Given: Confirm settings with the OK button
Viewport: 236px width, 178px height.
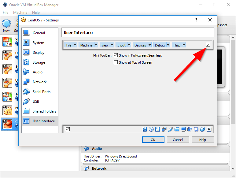Looking at the screenshot, I should tap(153, 139).
